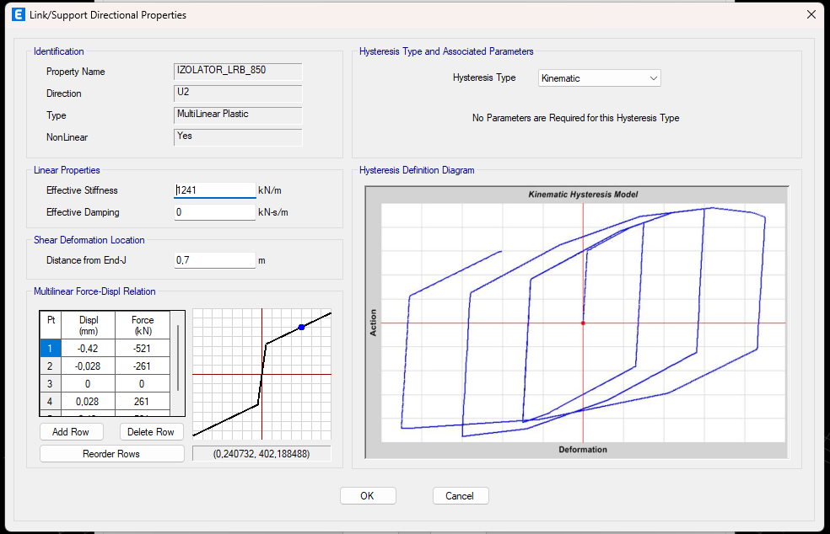This screenshot has width=830, height=534.
Task: Click the 'No Parameters are Required' message
Action: click(x=575, y=118)
